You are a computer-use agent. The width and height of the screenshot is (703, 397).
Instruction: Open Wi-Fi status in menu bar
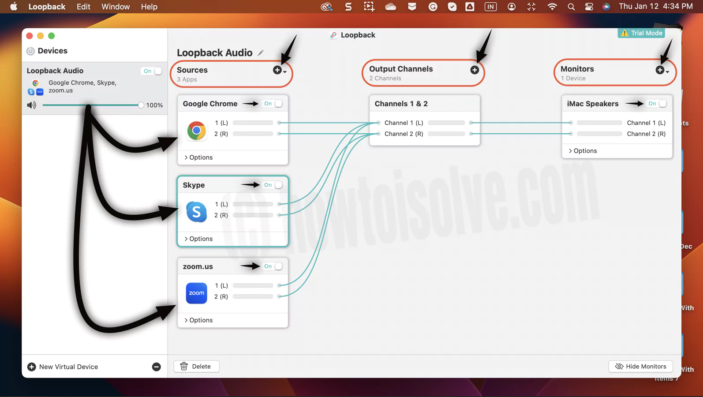pos(552,7)
